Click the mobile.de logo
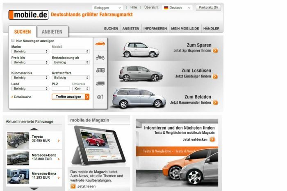 click(x=28, y=15)
